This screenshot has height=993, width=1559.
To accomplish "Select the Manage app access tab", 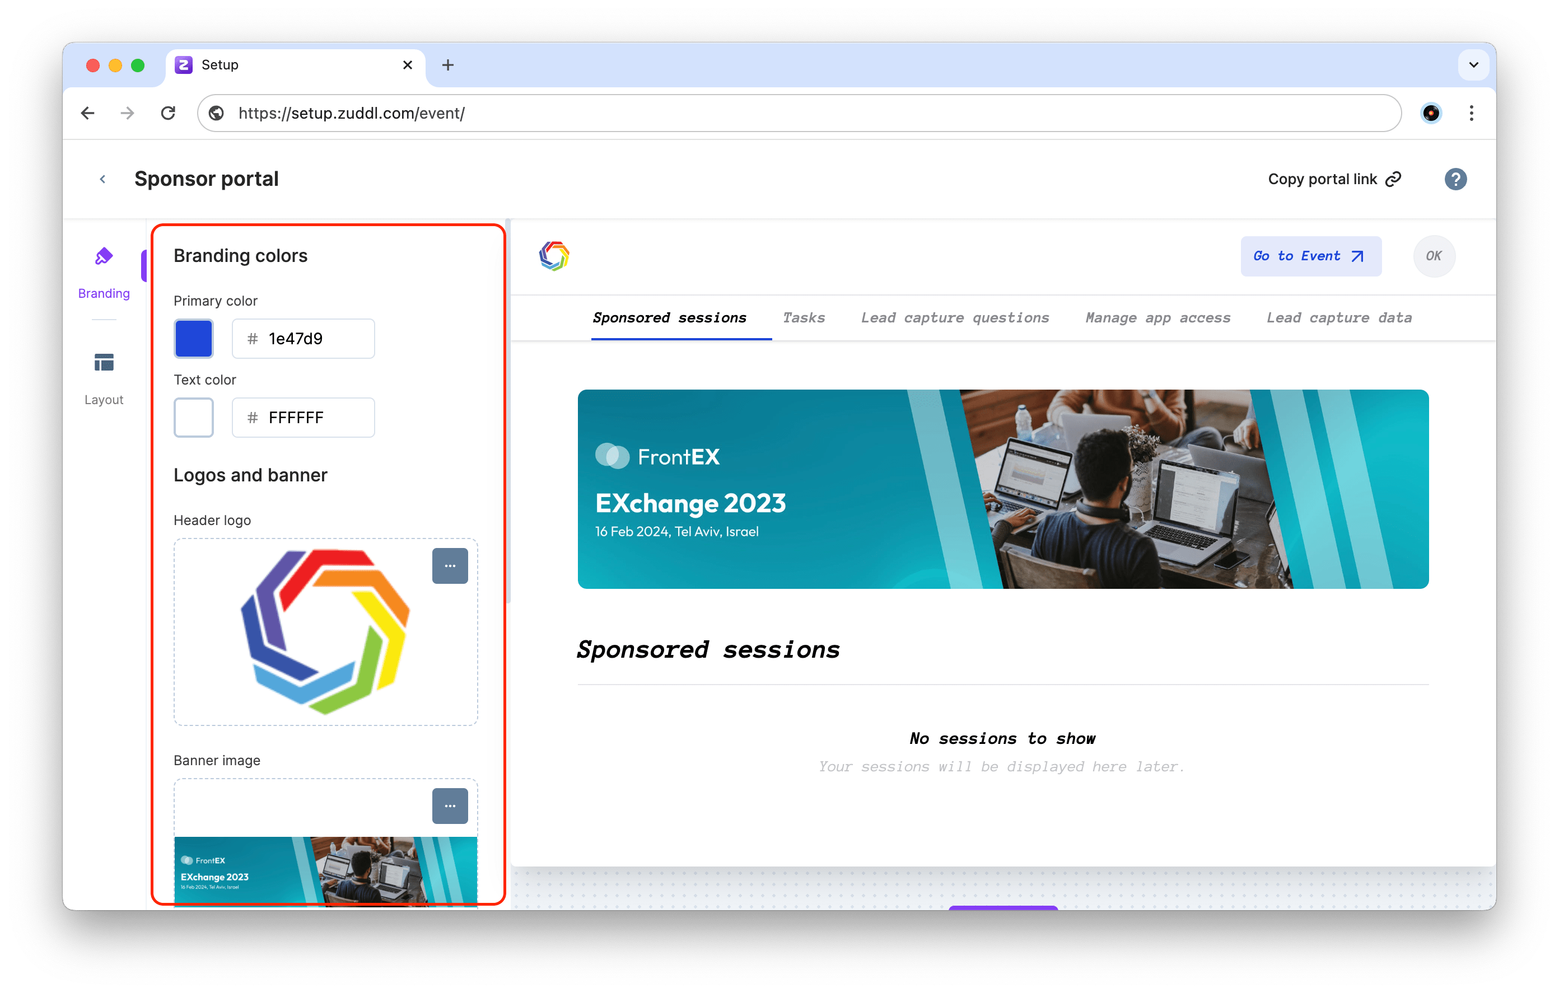I will (1157, 318).
